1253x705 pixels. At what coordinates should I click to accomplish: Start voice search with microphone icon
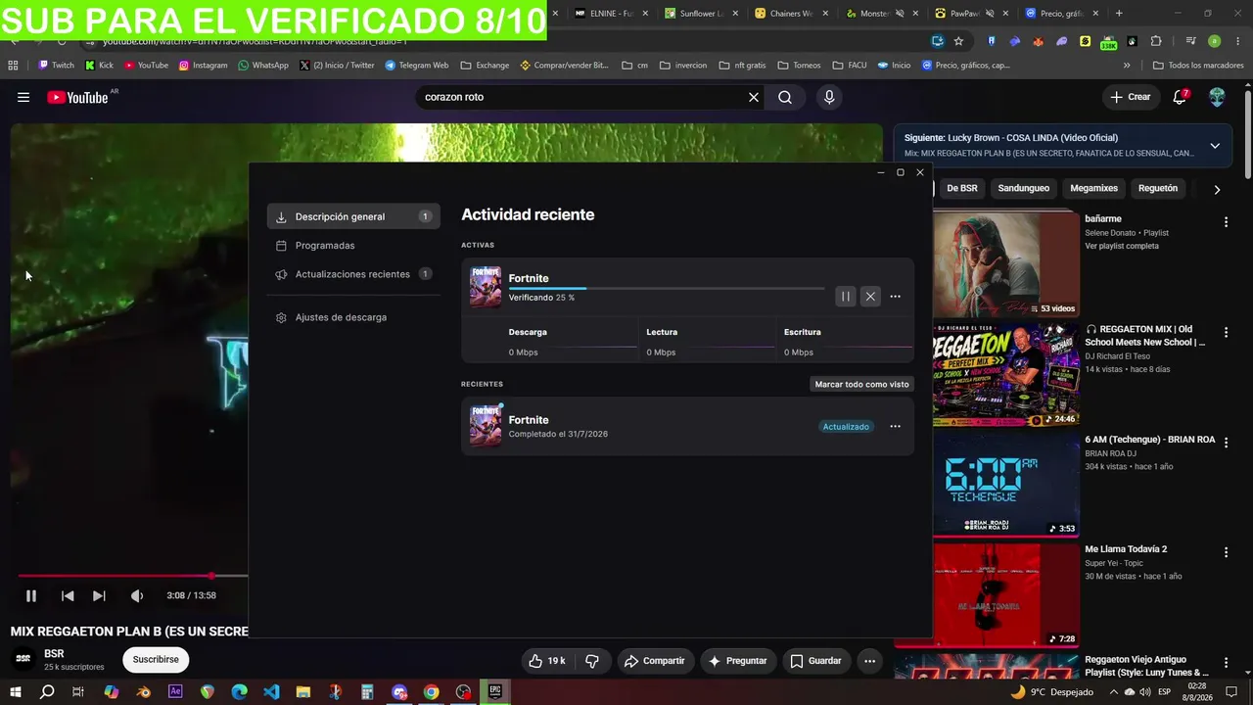(x=829, y=97)
